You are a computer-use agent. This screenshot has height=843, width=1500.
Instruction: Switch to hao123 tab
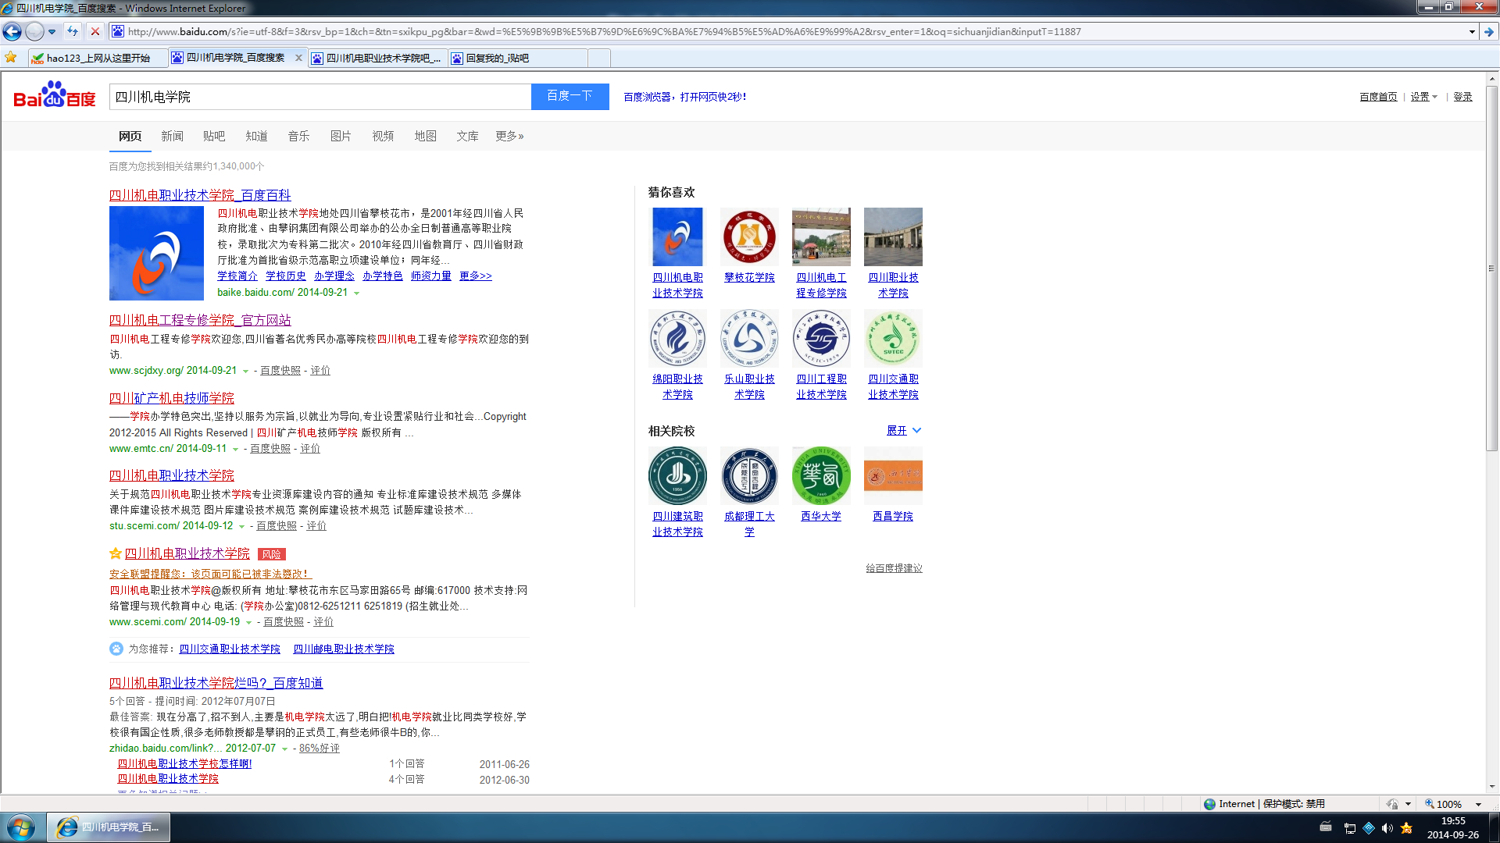(97, 58)
